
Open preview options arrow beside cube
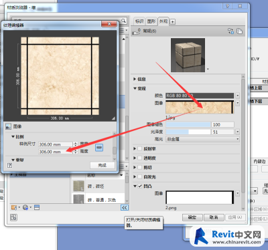click(x=208, y=69)
